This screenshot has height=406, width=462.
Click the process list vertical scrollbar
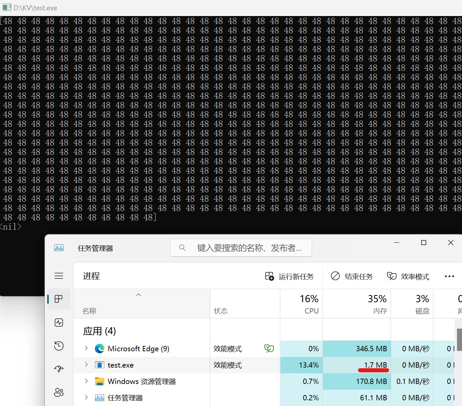pos(459,339)
